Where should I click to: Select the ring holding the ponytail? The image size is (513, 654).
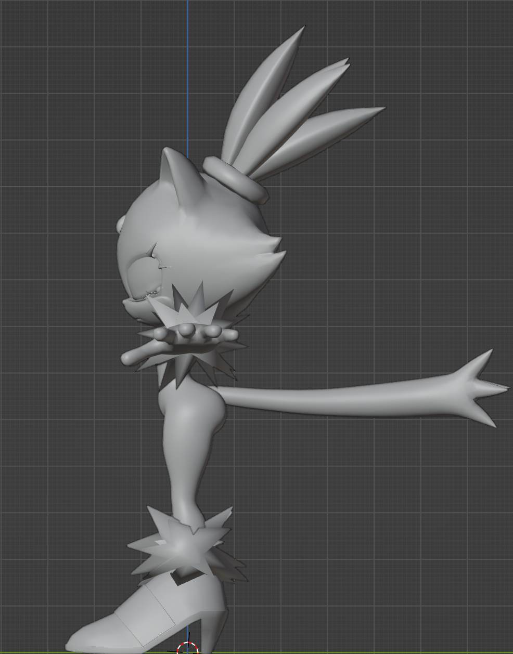[236, 179]
